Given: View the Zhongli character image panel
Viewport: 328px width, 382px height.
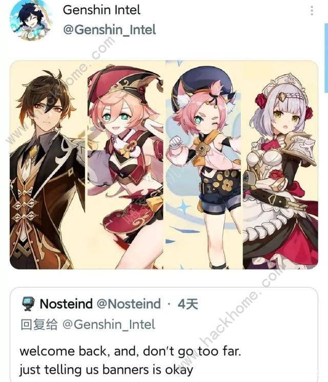Looking at the screenshot, I should [x=48, y=165].
